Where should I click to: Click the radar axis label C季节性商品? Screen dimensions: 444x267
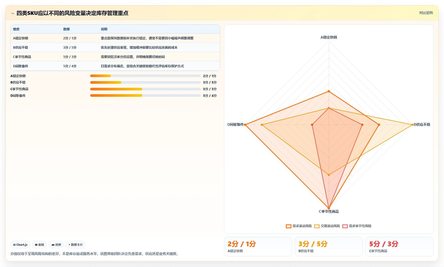tap(329, 211)
